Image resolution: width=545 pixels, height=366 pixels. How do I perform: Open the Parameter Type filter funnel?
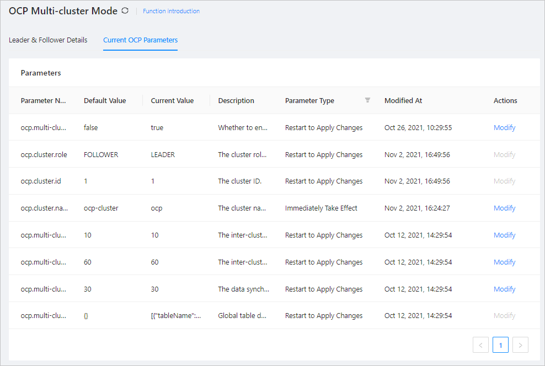(367, 100)
